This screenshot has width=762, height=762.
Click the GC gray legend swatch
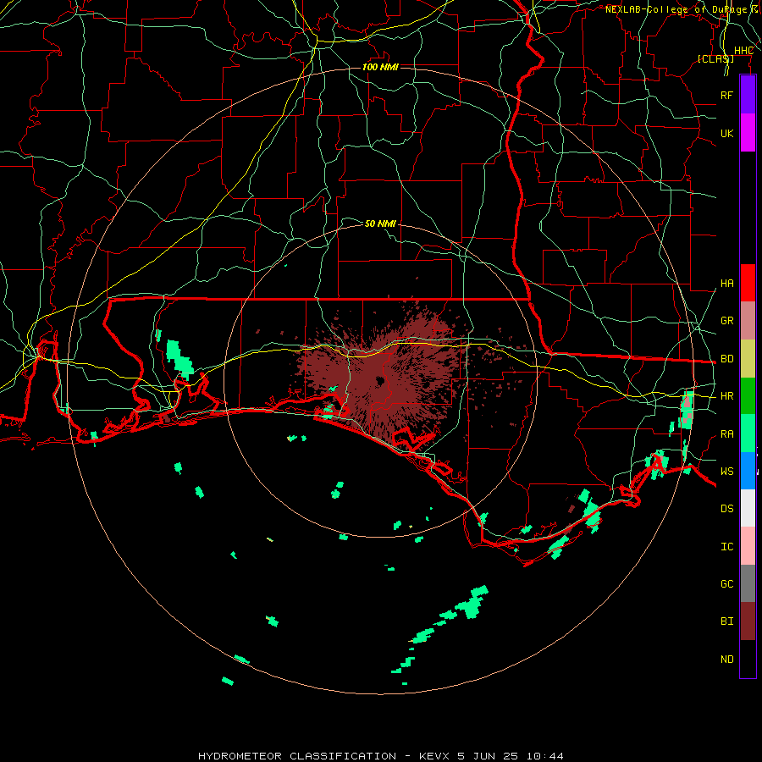click(x=748, y=583)
